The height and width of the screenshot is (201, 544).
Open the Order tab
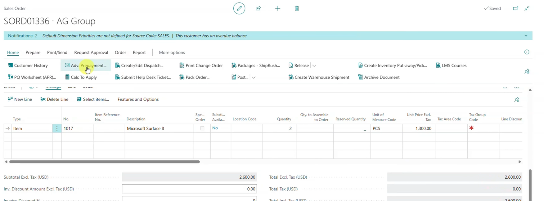pos(120,52)
